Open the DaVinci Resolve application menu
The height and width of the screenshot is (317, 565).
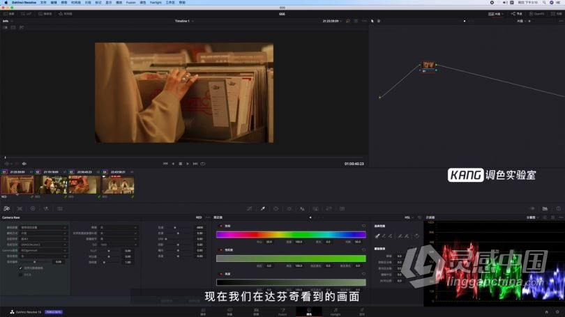click(24, 3)
